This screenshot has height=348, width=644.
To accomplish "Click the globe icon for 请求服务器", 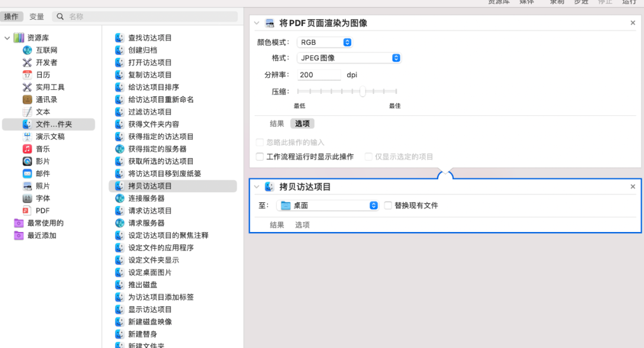I will coord(119,223).
